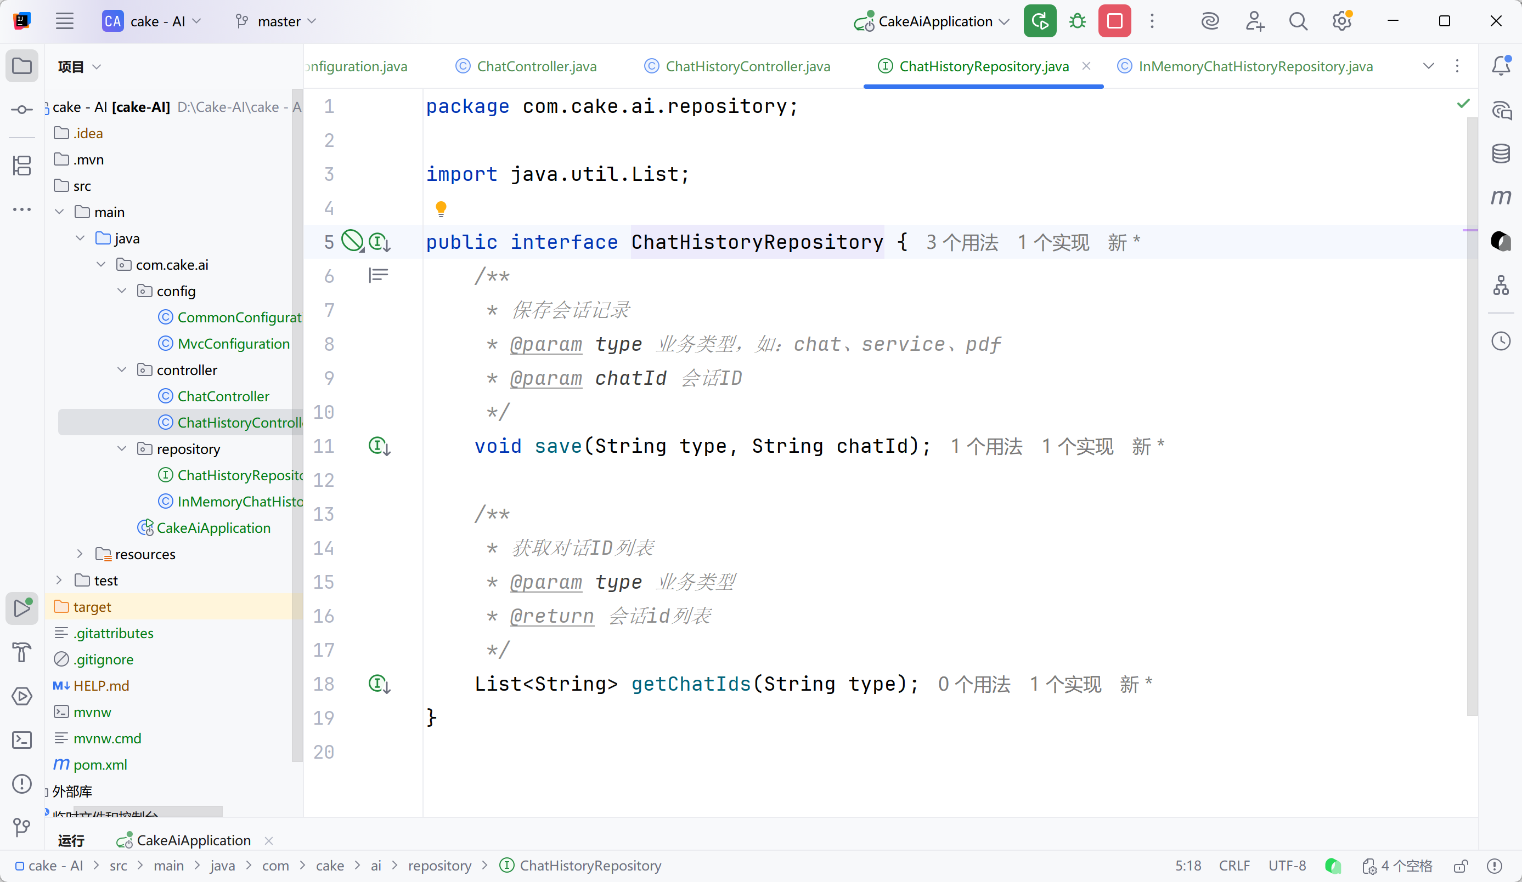Click the Search Everywhere magnifier icon
Image resolution: width=1522 pixels, height=882 pixels.
point(1298,22)
